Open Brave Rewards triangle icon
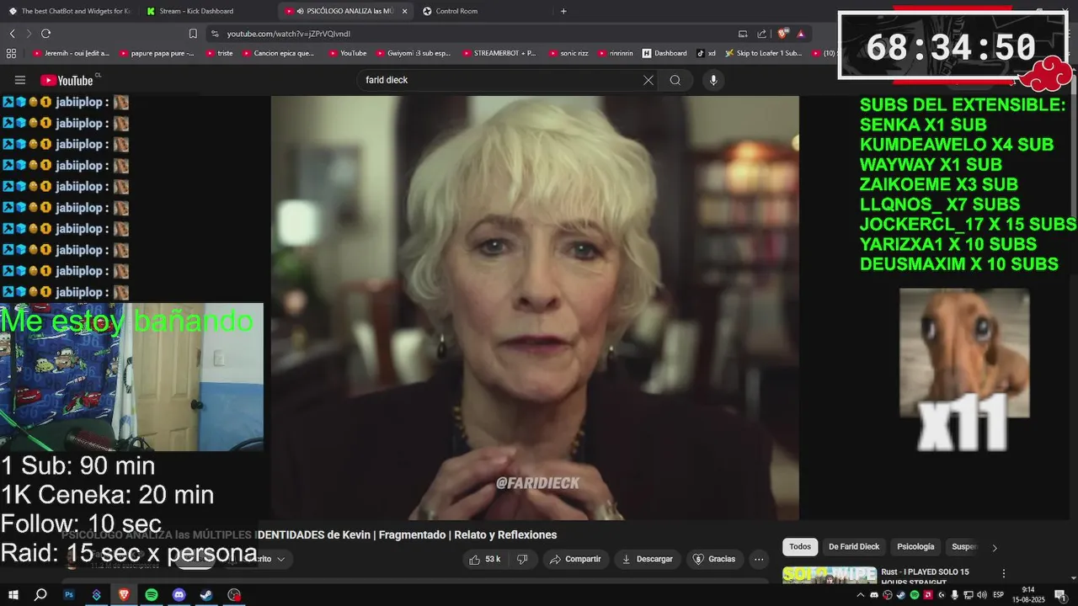 [800, 34]
